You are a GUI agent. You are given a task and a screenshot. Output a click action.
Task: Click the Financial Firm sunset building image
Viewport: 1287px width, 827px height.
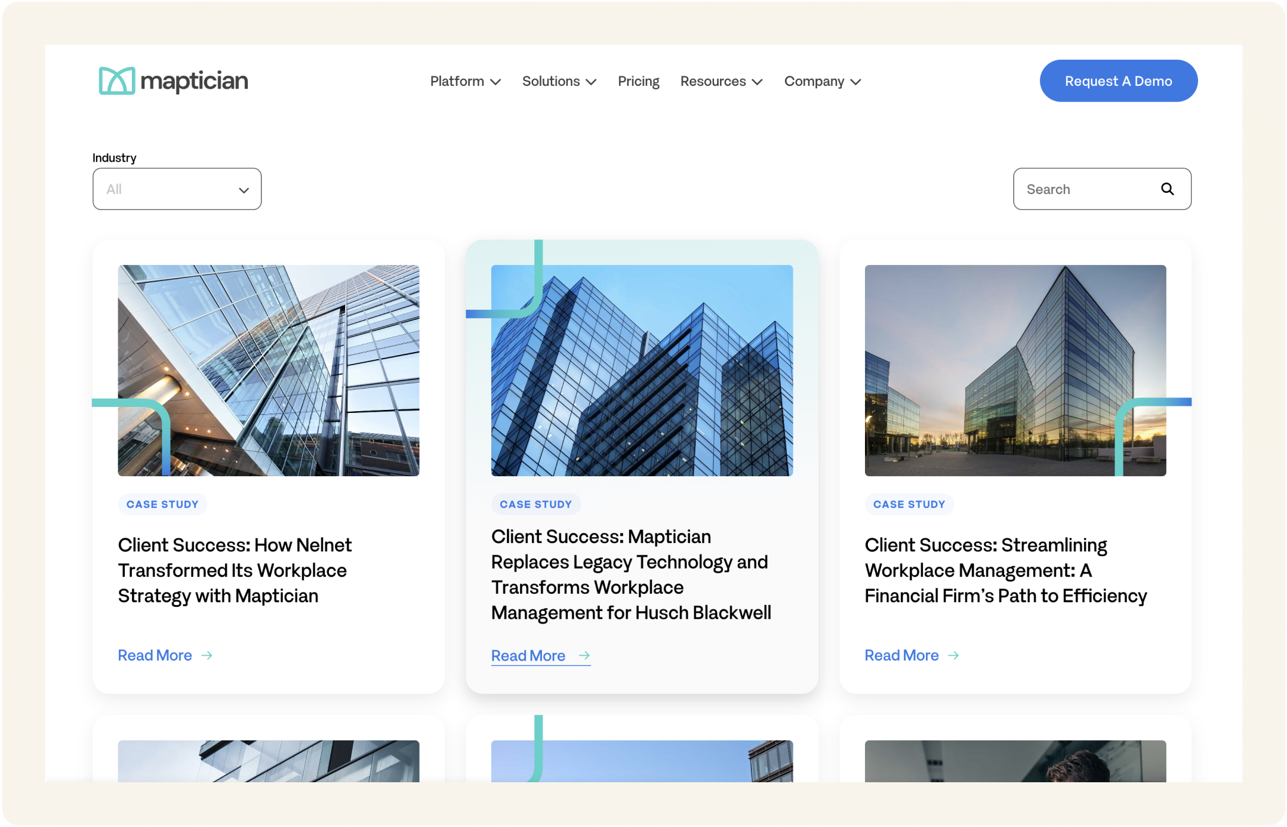pos(1015,371)
